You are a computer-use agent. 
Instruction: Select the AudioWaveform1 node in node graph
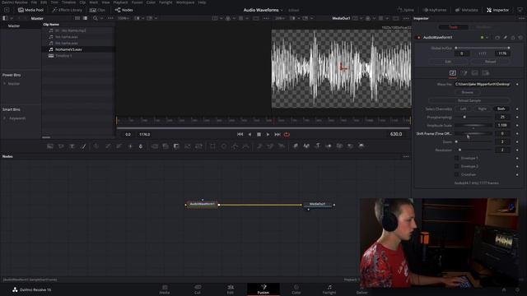coord(203,205)
